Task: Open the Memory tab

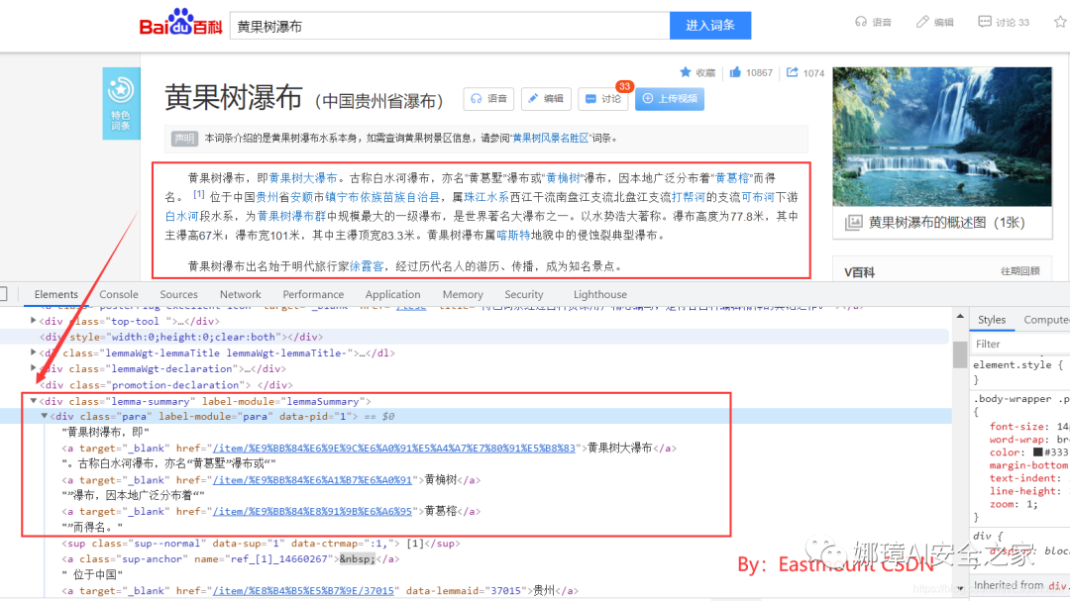Action: tap(463, 294)
